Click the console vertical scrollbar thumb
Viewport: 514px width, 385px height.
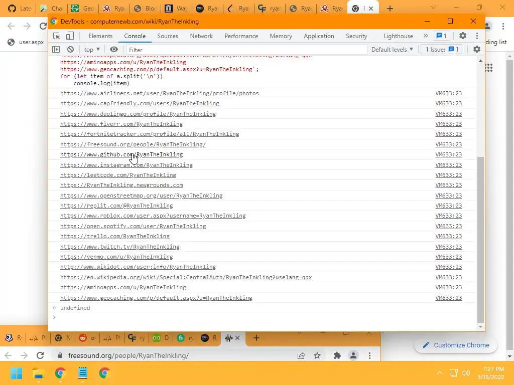[x=480, y=240]
